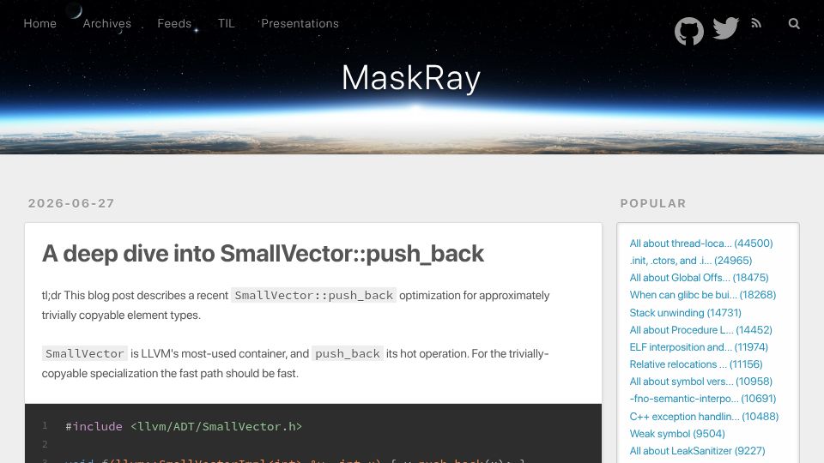Screen dimensions: 824x463
Task: Open the RSS feed icon
Action: [x=756, y=23]
